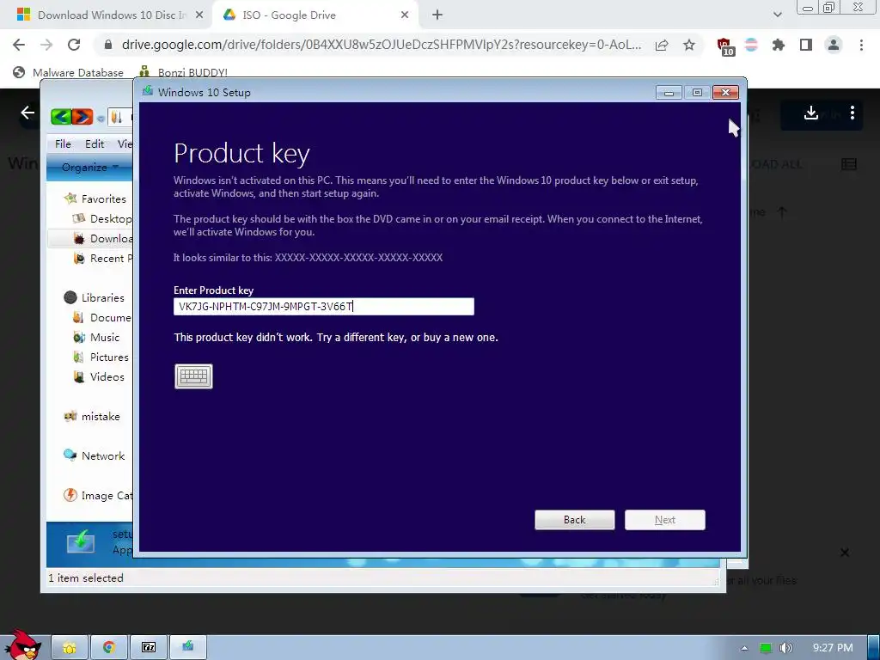
Task: Open file explorer from taskbar
Action: coord(70,648)
